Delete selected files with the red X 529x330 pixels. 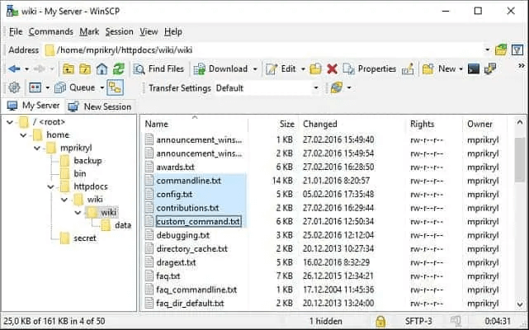(x=332, y=68)
